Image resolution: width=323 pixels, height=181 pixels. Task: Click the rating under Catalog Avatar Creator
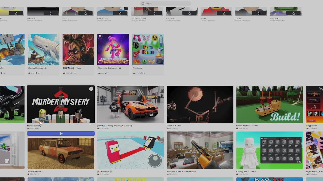coord(242,174)
